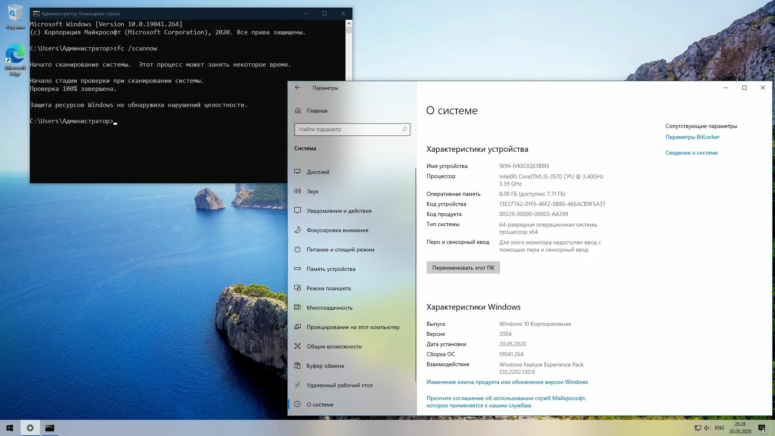Viewport: 775px width, 436px height.
Task: Click the Home icon in Settings
Action: click(x=298, y=111)
